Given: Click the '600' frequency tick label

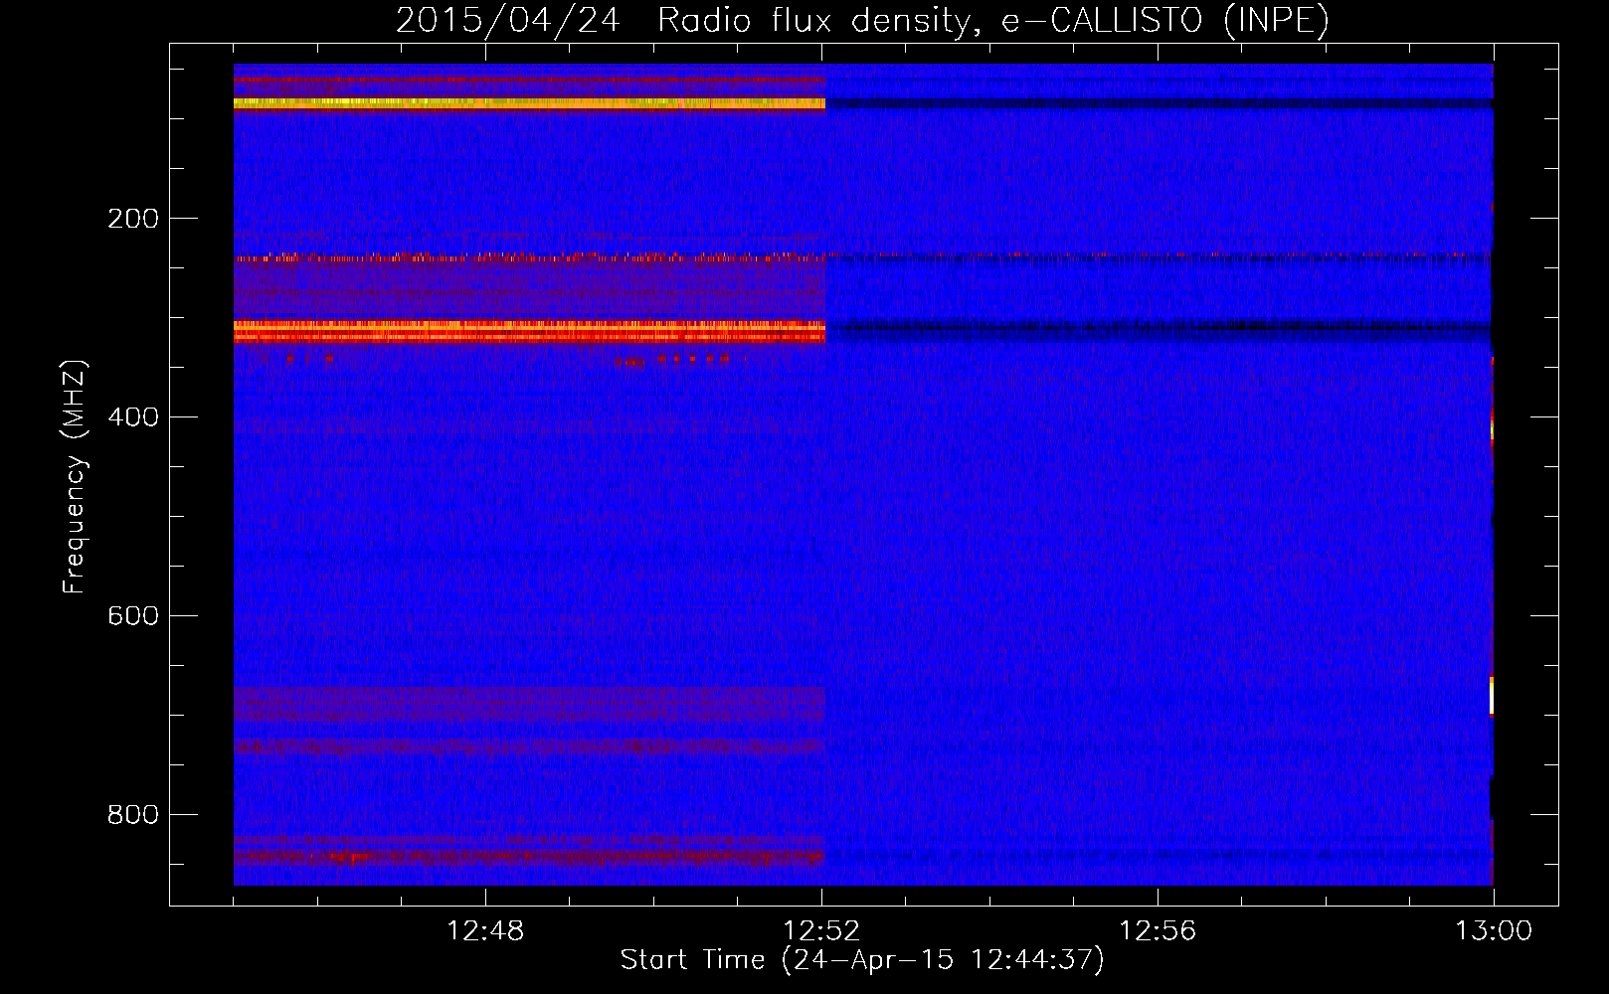Looking at the screenshot, I should pos(133,616).
